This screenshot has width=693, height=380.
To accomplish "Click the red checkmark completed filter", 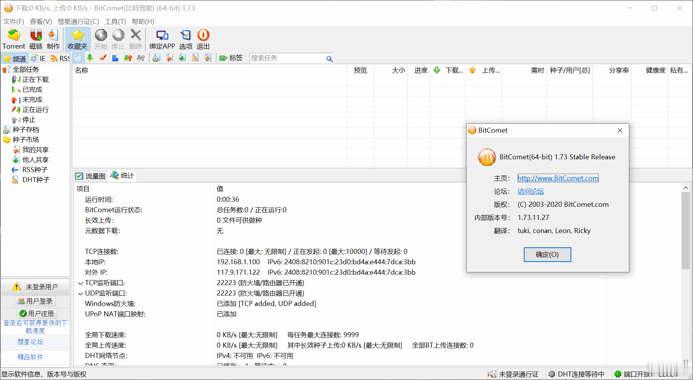I will [103, 58].
